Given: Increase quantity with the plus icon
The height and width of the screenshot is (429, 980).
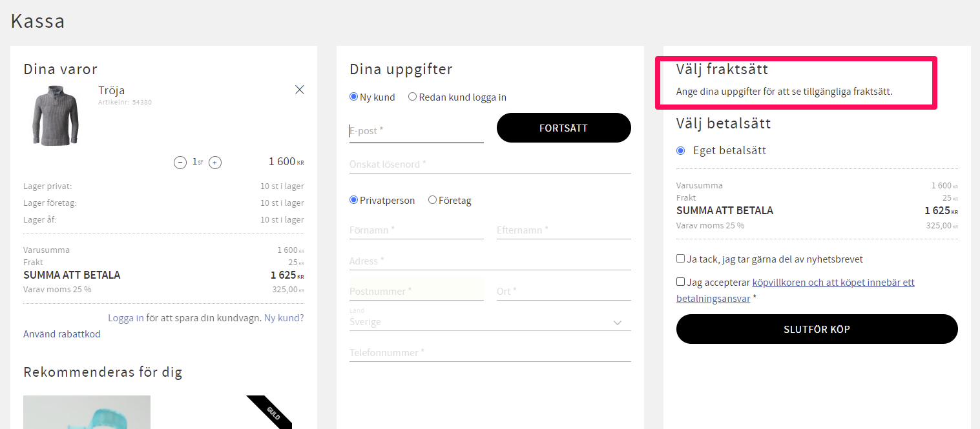Looking at the screenshot, I should (216, 163).
